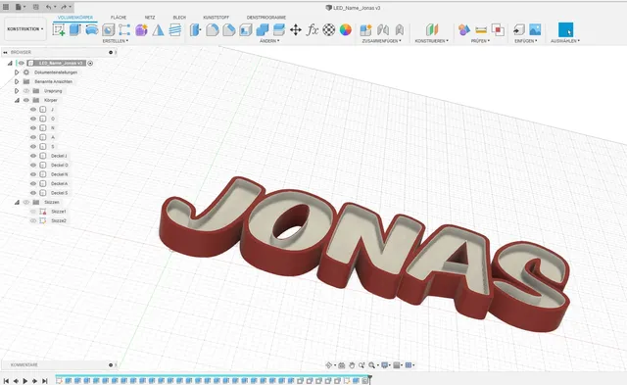
Task: Open the Erstellen dropdown menu
Action: point(116,41)
